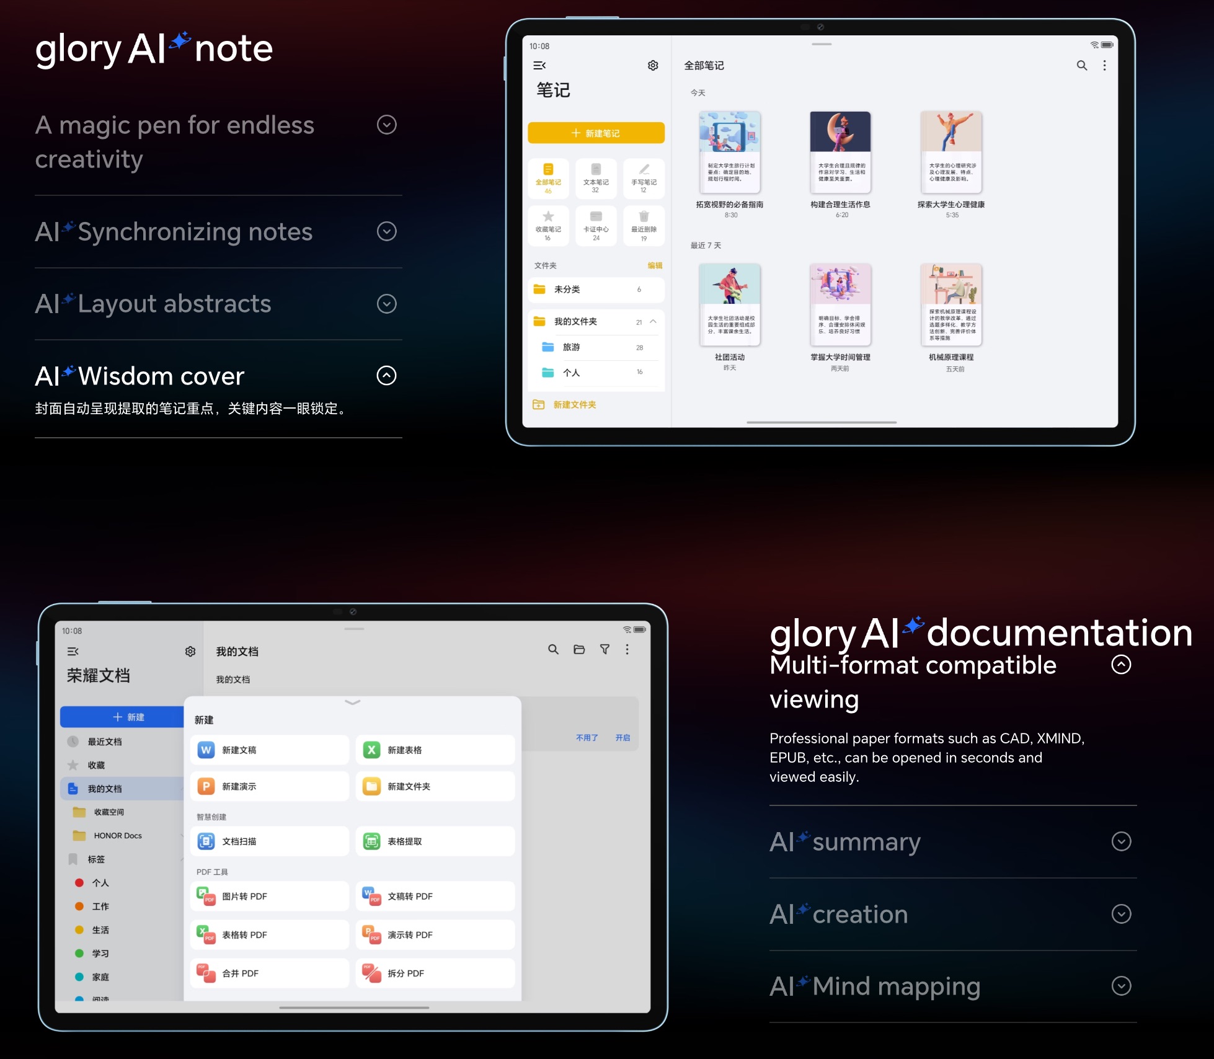Select 最近文档 in documents sidebar
This screenshot has width=1214, height=1059.
click(122, 742)
